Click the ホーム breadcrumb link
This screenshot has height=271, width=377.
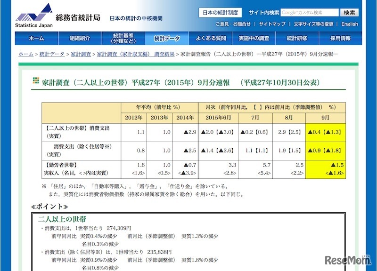click(26, 54)
